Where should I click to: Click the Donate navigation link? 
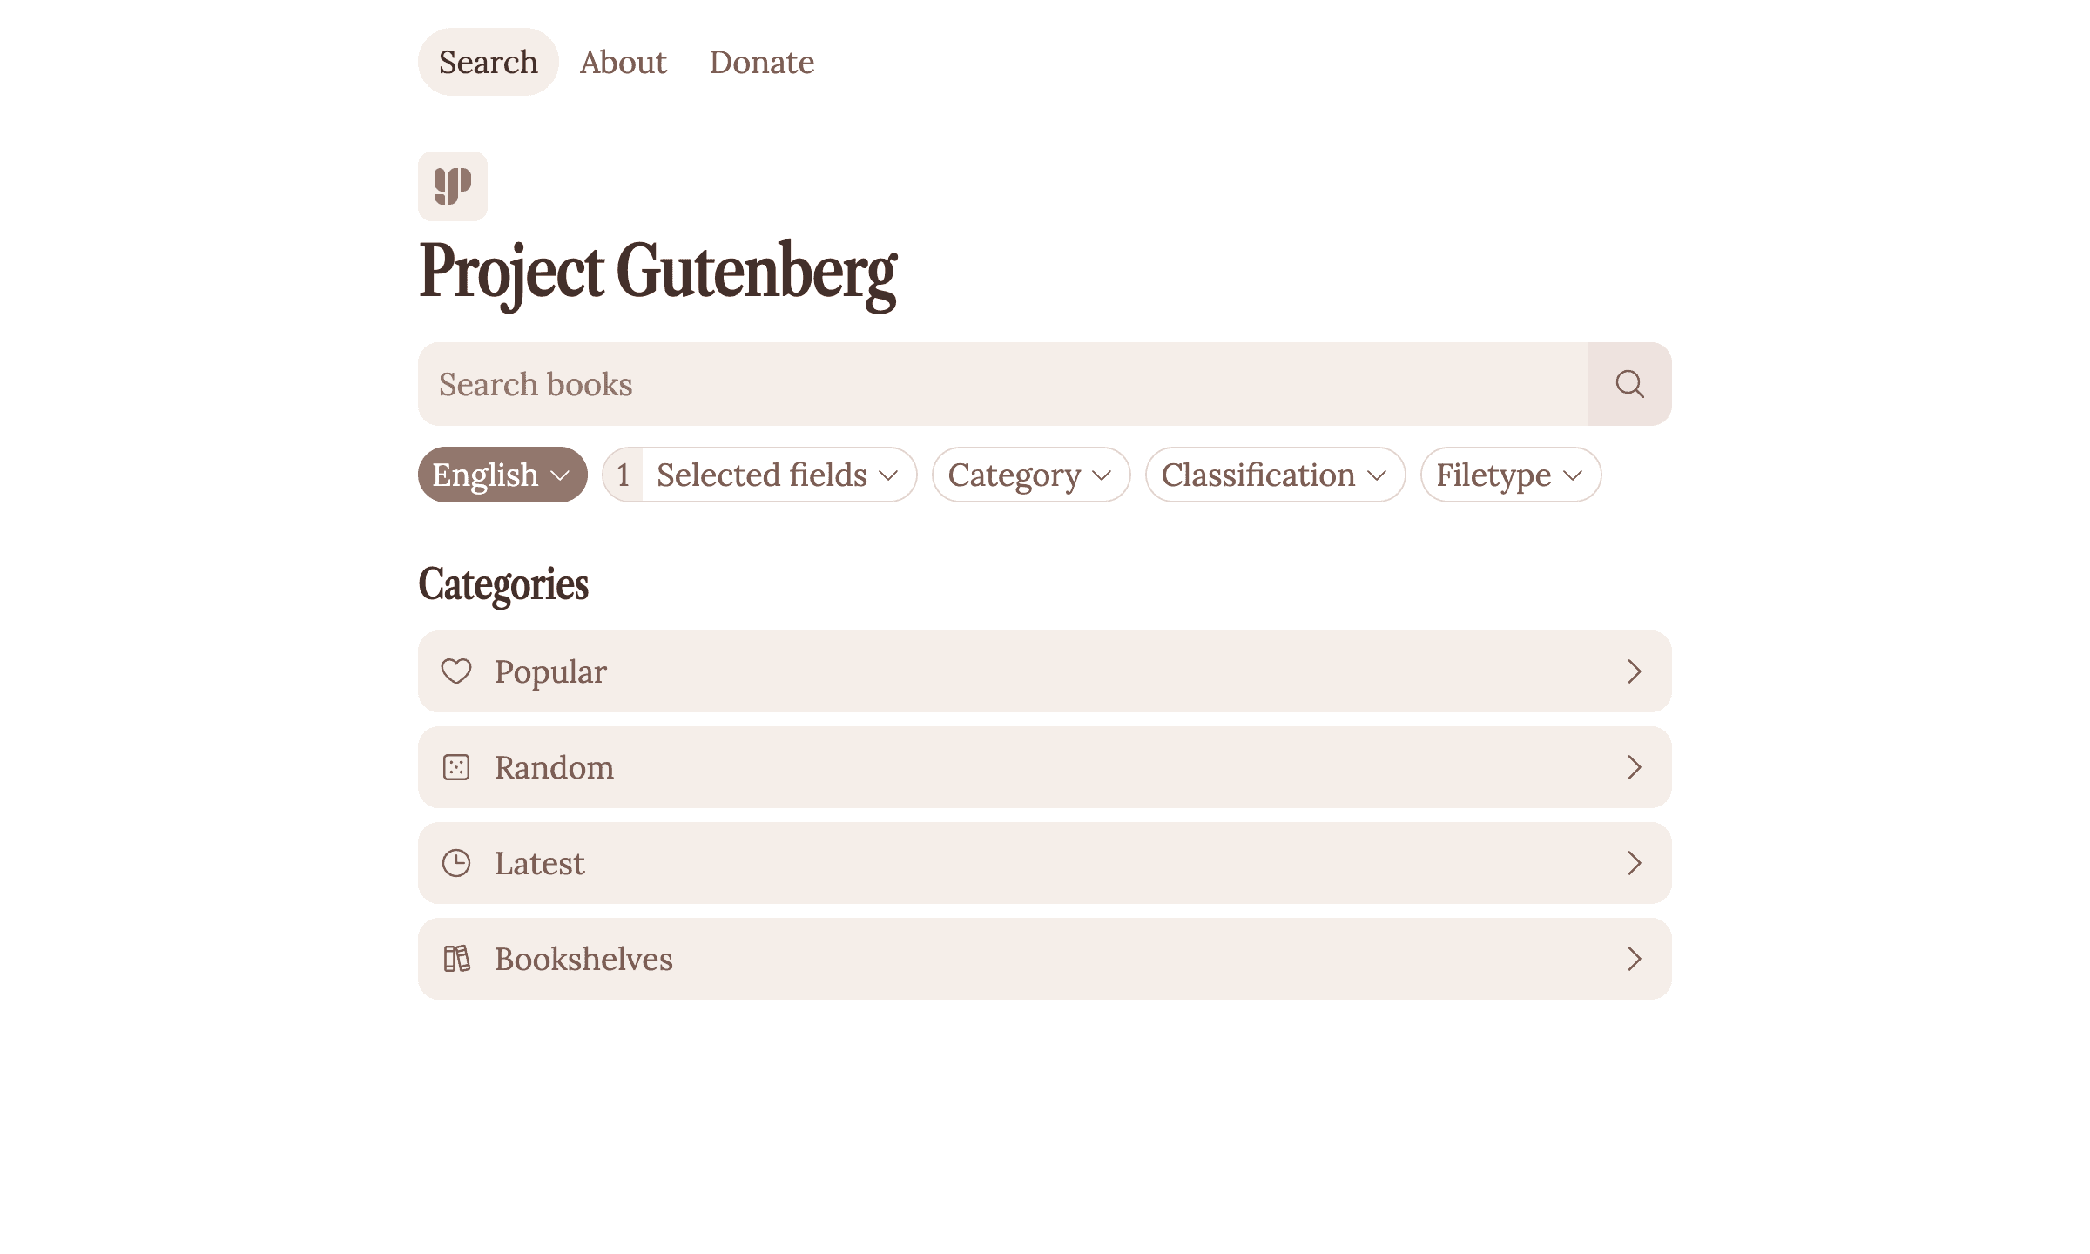pos(761,61)
